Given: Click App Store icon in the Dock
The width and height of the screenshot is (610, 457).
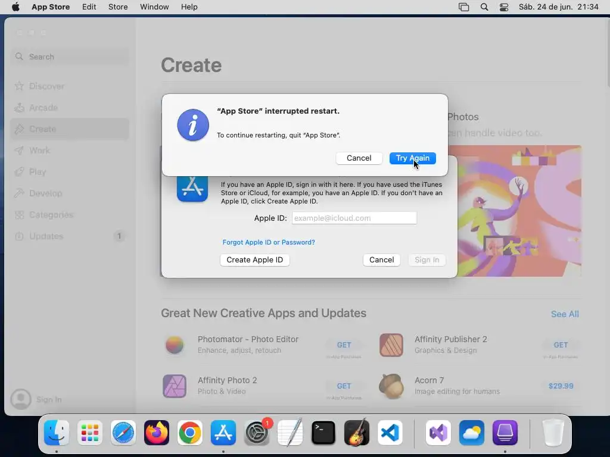Looking at the screenshot, I should tap(223, 433).
